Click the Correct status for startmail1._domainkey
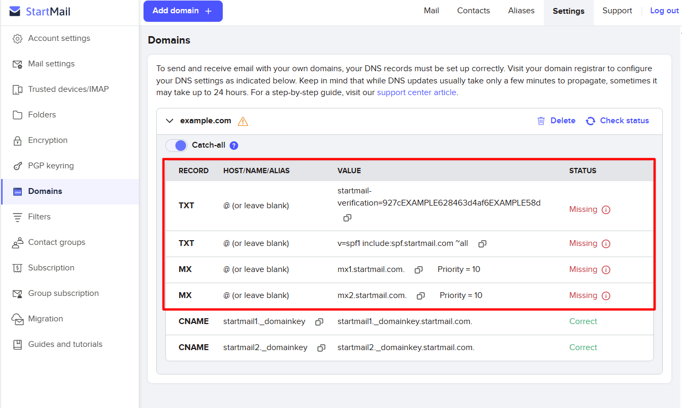The image size is (682, 408). tap(583, 321)
